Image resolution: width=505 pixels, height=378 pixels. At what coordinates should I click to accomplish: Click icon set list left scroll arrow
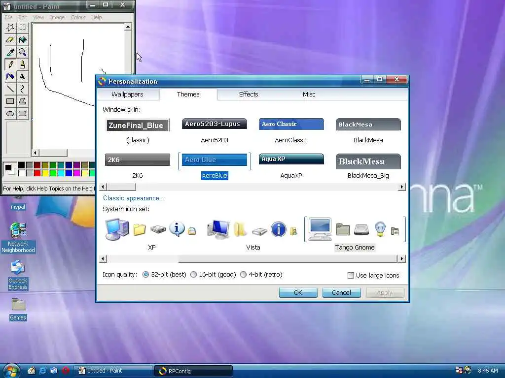click(103, 258)
